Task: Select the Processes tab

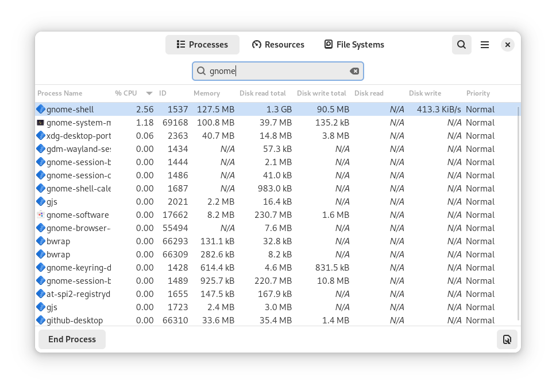Action: pos(202,45)
